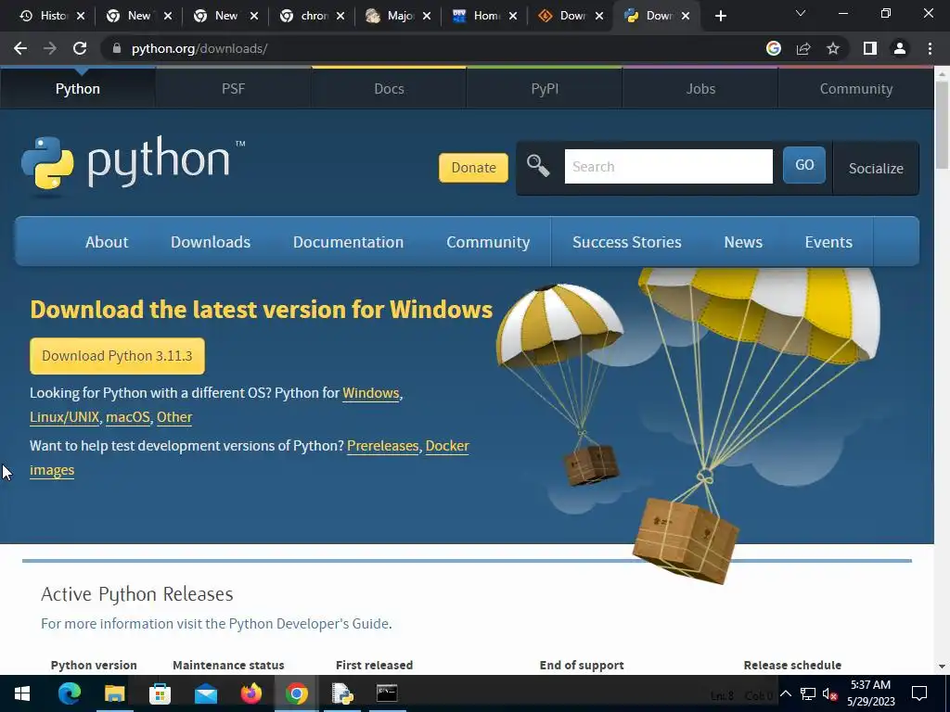Follow the Linux/UNIX link
This screenshot has height=712, width=950.
click(64, 417)
